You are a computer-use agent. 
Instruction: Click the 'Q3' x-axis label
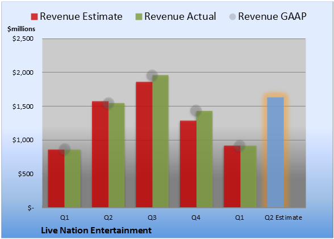click(x=152, y=217)
